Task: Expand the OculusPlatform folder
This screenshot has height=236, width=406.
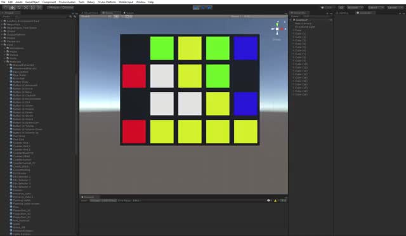Action: 2,34
